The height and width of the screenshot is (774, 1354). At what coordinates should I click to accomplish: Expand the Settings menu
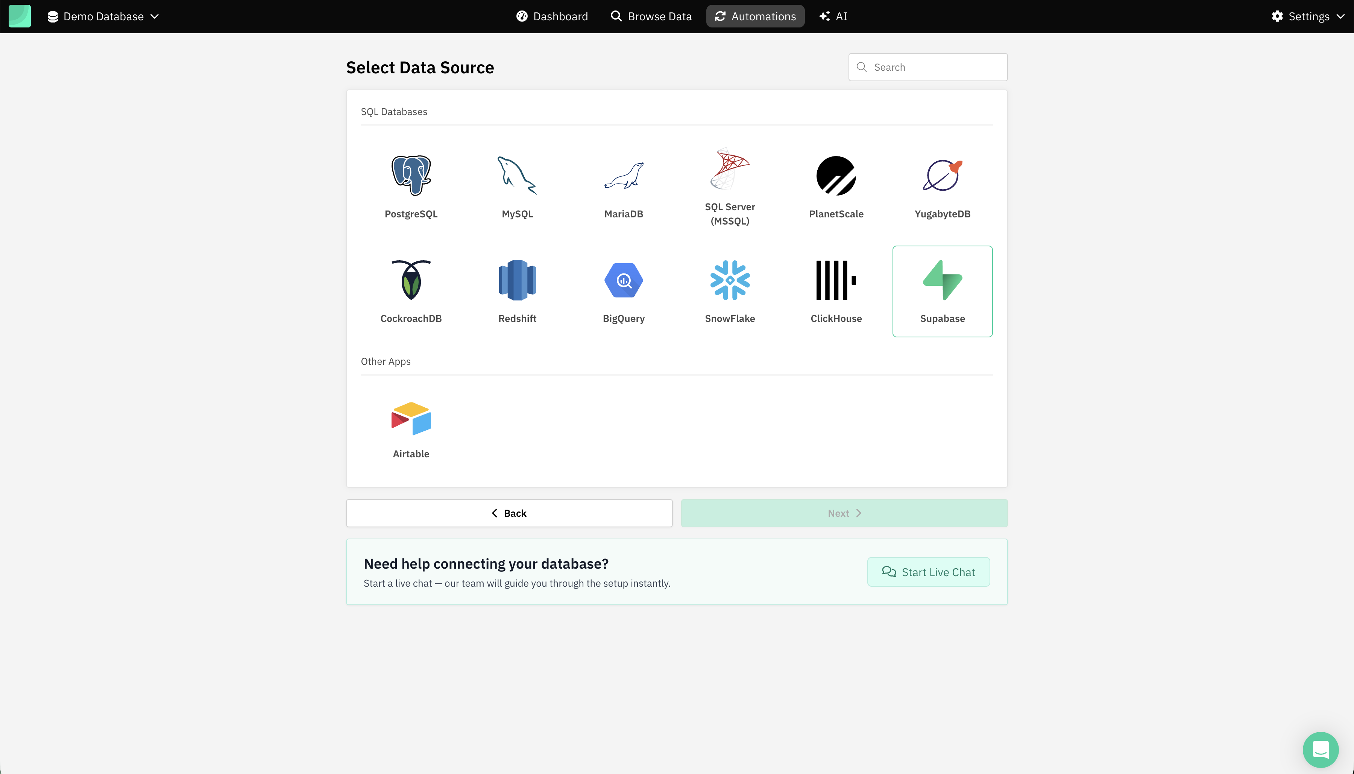tap(1308, 17)
